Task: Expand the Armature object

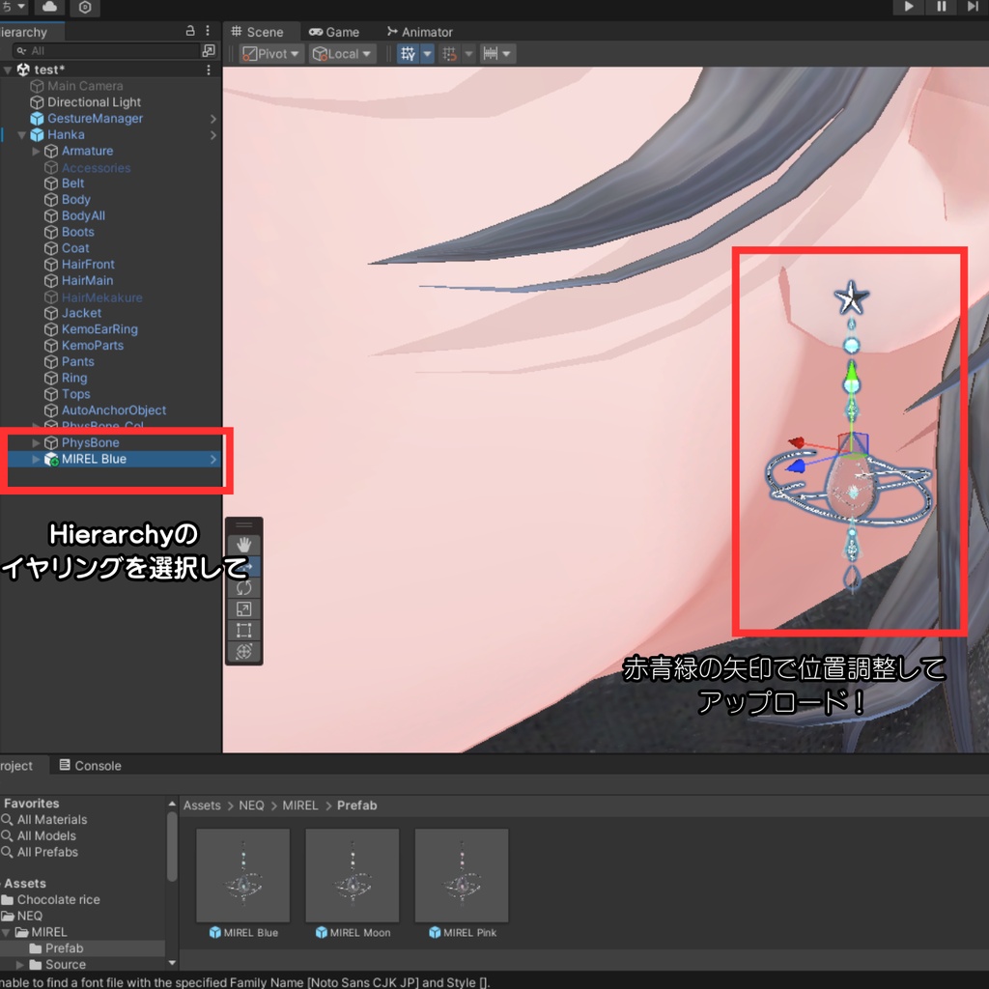Action: pyautogui.click(x=36, y=152)
